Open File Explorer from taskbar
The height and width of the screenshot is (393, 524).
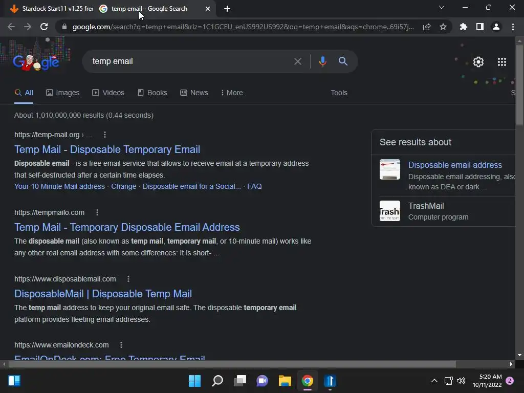tap(285, 381)
